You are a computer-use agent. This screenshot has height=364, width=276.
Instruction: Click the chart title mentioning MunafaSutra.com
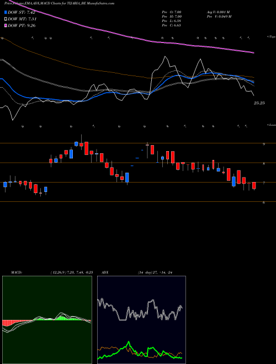[x=59, y=3]
